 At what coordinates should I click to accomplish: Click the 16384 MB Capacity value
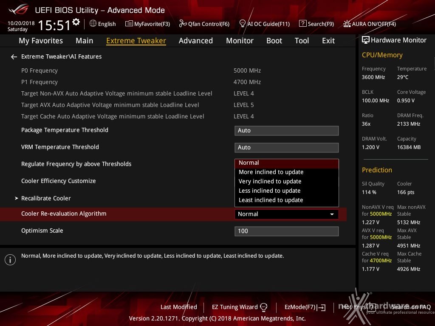(409, 147)
